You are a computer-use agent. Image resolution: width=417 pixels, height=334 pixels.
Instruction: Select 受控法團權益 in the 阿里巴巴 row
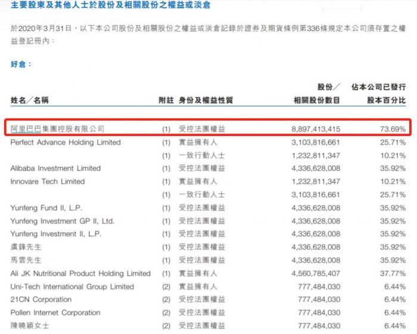(x=202, y=129)
